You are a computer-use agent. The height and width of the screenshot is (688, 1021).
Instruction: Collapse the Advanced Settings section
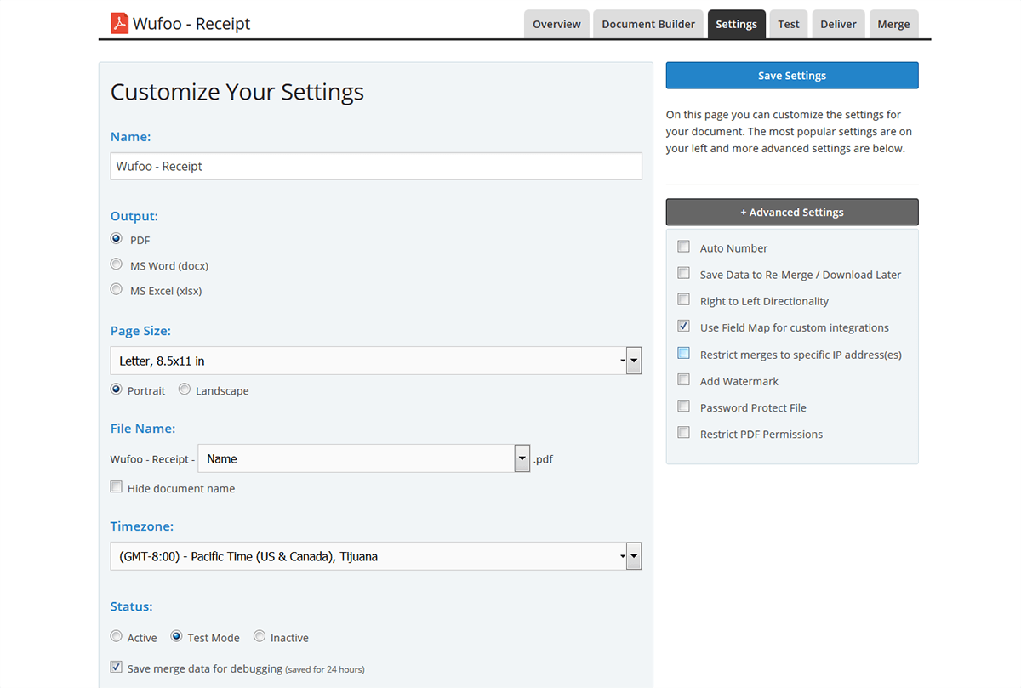click(792, 213)
